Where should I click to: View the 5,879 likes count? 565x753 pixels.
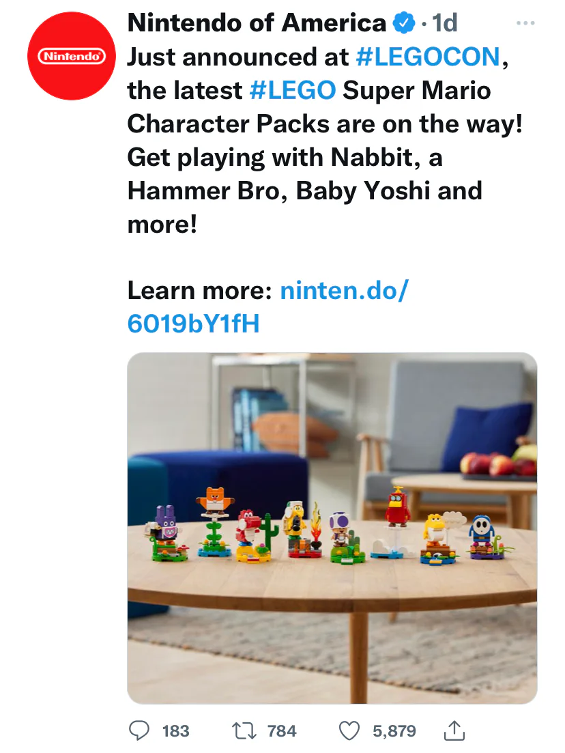coord(394,731)
